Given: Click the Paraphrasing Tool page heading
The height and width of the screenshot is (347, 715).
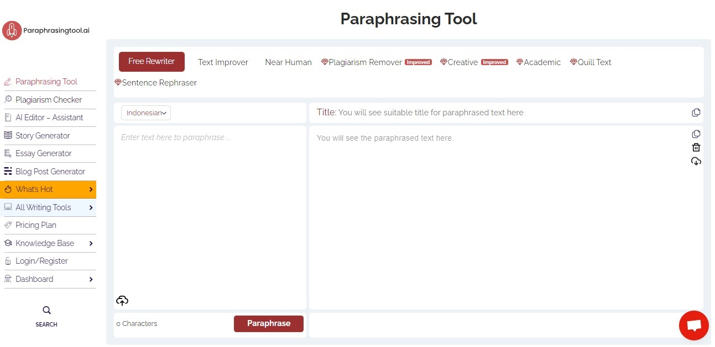Looking at the screenshot, I should (409, 19).
